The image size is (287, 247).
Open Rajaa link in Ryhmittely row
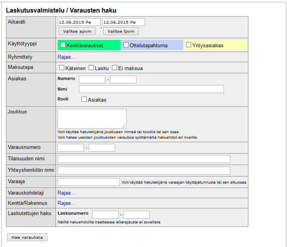(66, 57)
